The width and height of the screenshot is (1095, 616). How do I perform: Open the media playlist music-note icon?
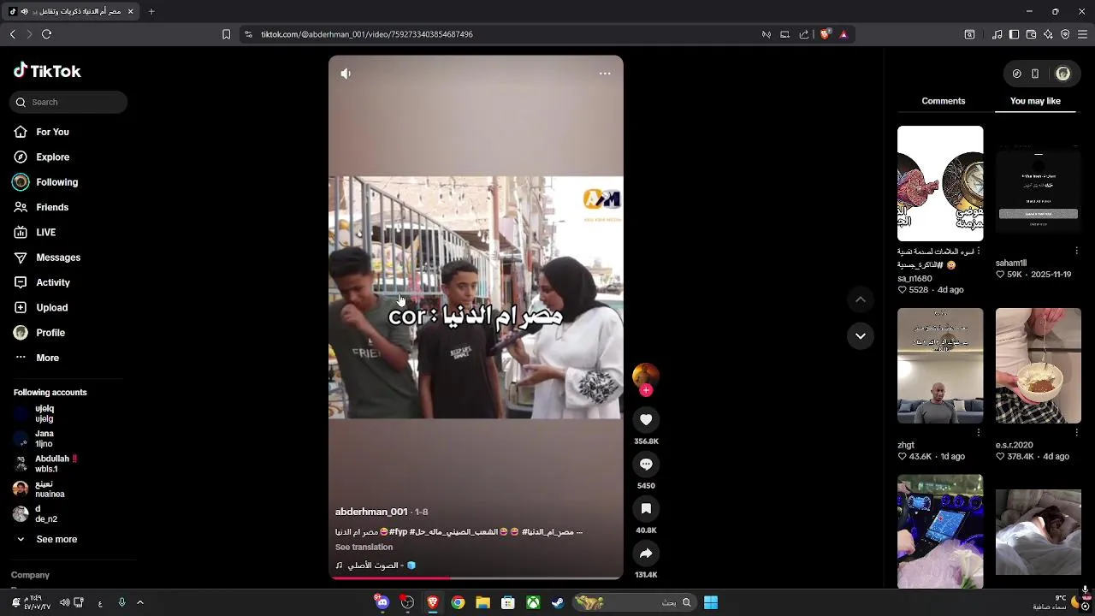tap(997, 34)
